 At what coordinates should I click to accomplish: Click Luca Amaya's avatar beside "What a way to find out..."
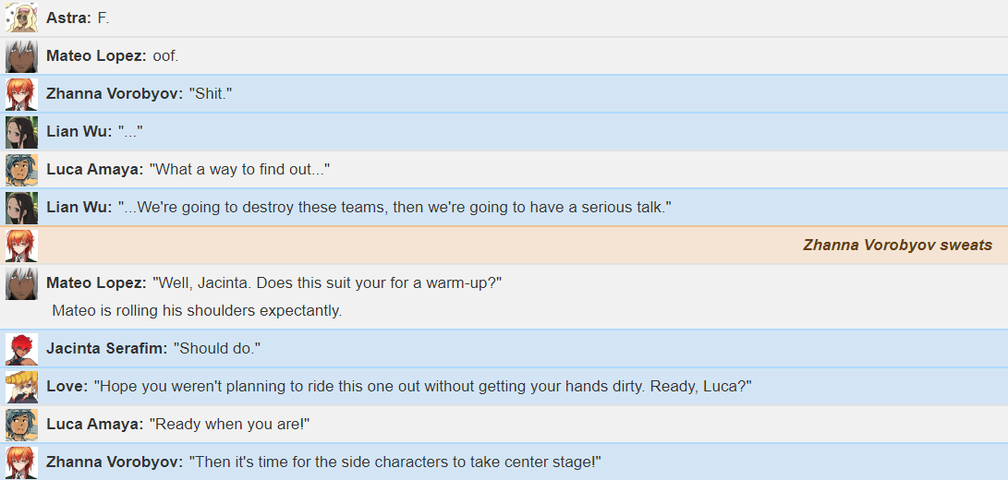tap(22, 170)
